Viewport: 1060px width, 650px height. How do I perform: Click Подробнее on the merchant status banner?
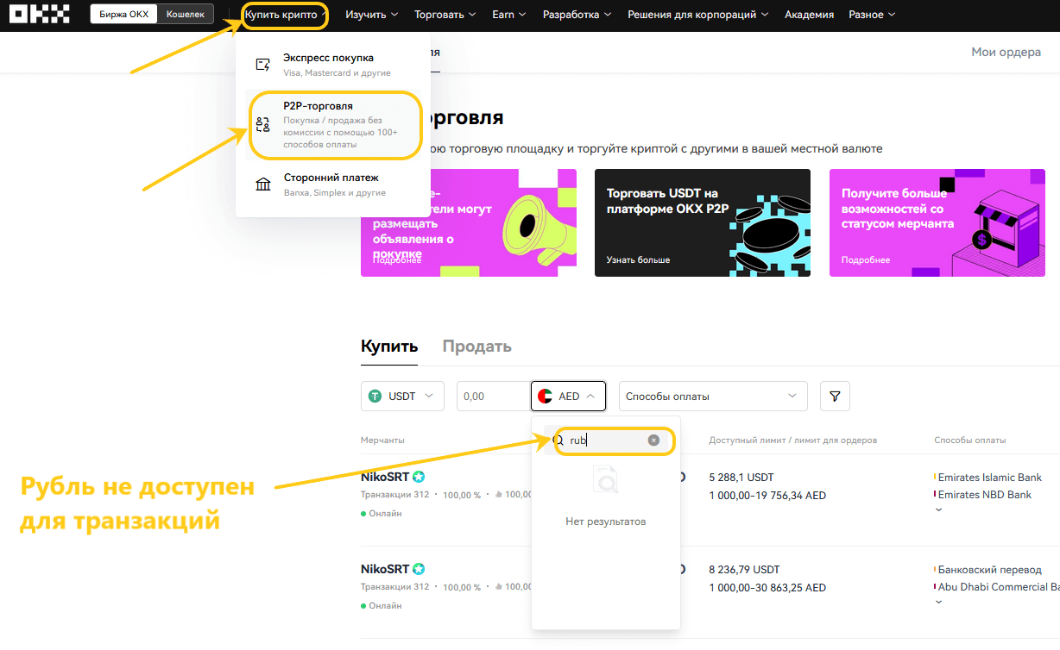pyautogui.click(x=866, y=259)
